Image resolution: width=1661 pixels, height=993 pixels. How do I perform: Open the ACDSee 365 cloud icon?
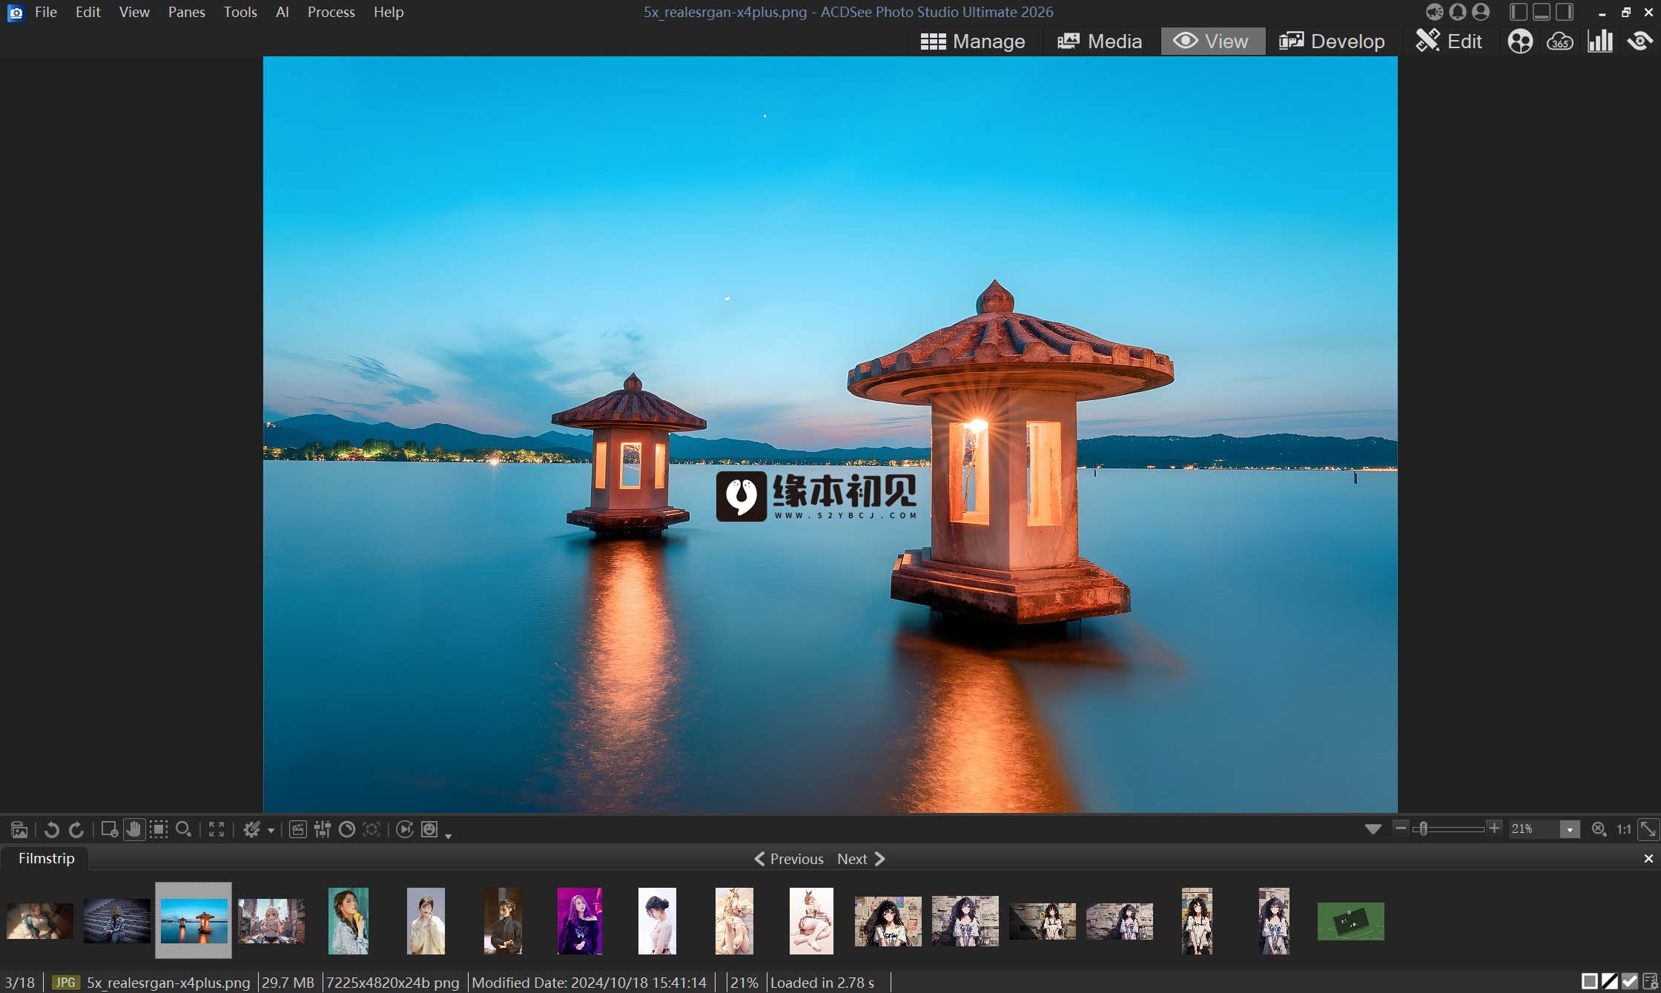click(1560, 41)
